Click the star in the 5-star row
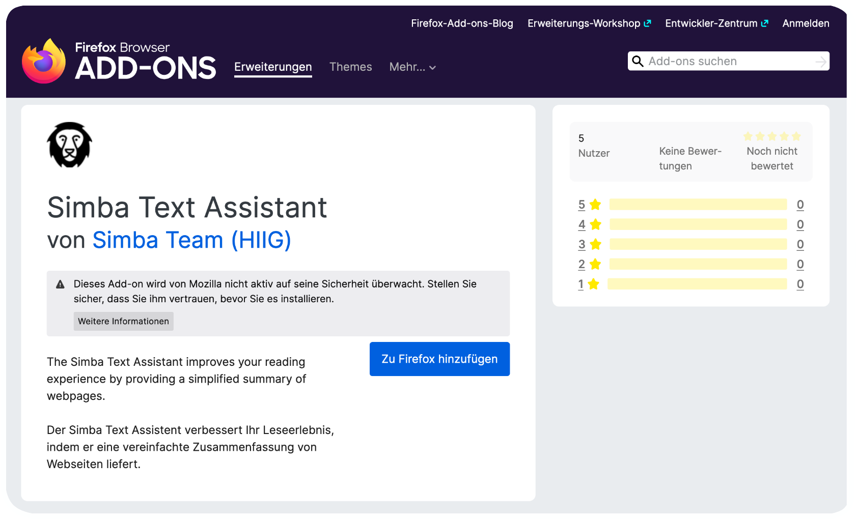Screen dimensions: 857x519 pyautogui.click(x=595, y=205)
